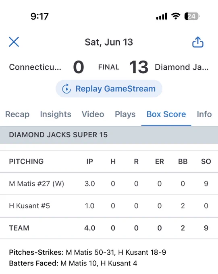Image resolution: width=218 pixels, height=274 pixels.
Task: Select the Box Score tab
Action: 166,114
